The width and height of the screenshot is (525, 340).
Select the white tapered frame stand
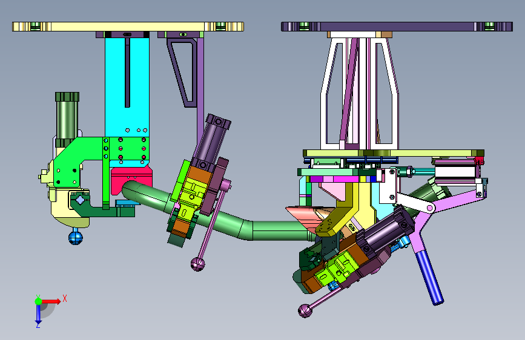click(359, 94)
